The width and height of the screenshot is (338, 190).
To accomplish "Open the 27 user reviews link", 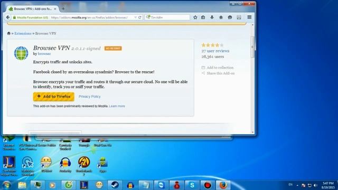I will point(215,51).
